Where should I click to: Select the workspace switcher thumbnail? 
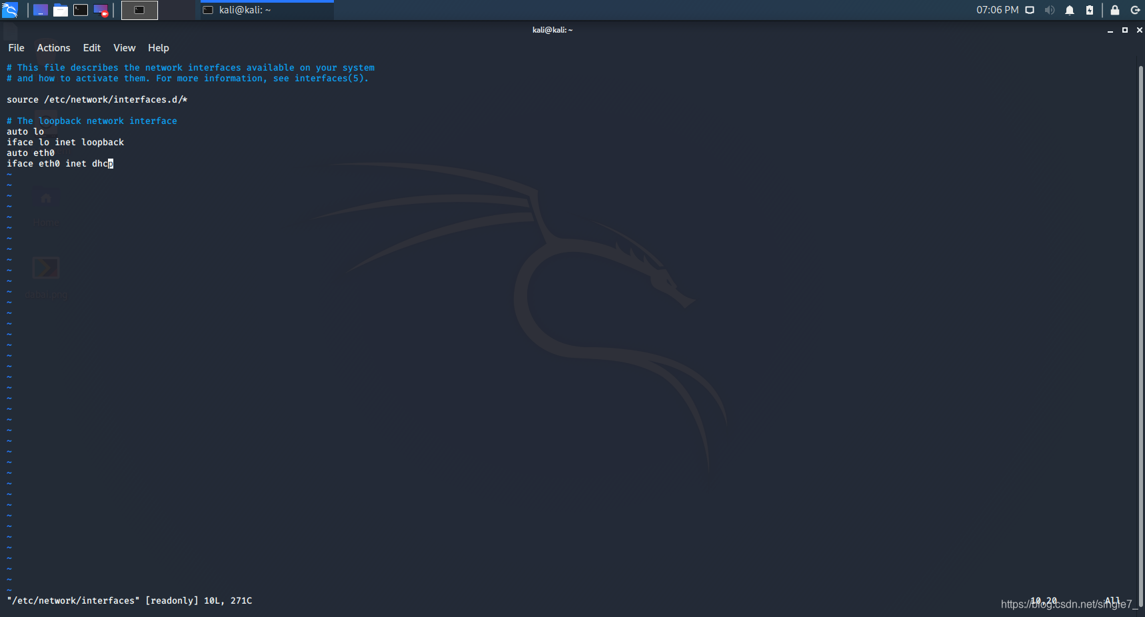point(139,10)
